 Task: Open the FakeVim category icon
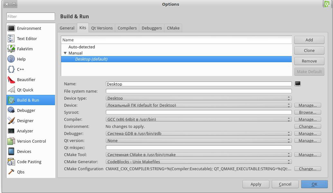[11, 49]
